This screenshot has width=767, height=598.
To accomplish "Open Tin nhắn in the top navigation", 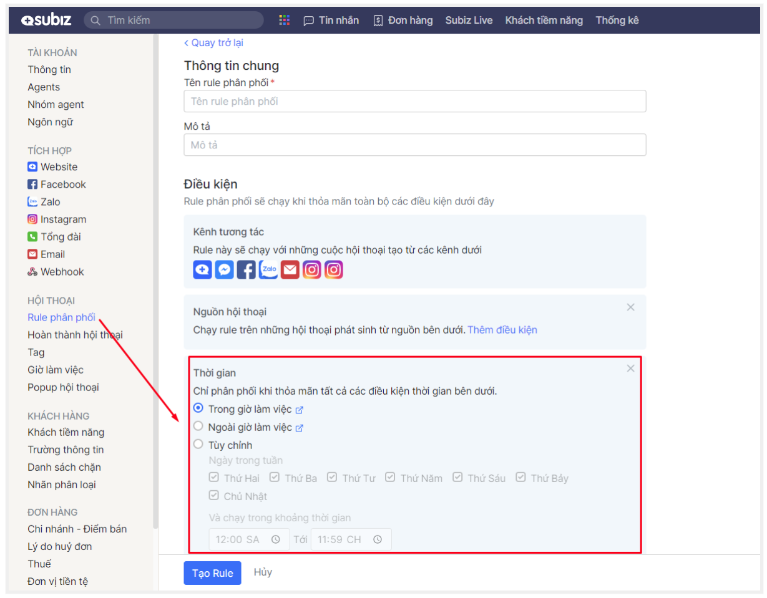I will [x=331, y=21].
